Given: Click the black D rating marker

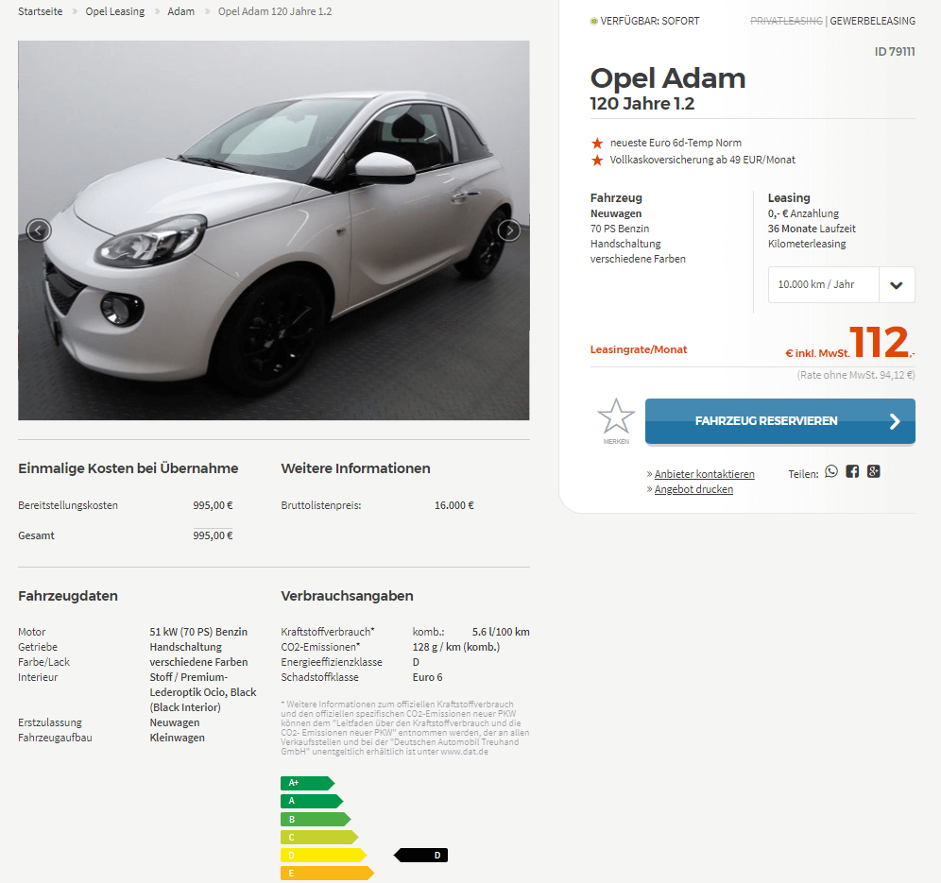Looking at the screenshot, I should pyautogui.click(x=420, y=855).
